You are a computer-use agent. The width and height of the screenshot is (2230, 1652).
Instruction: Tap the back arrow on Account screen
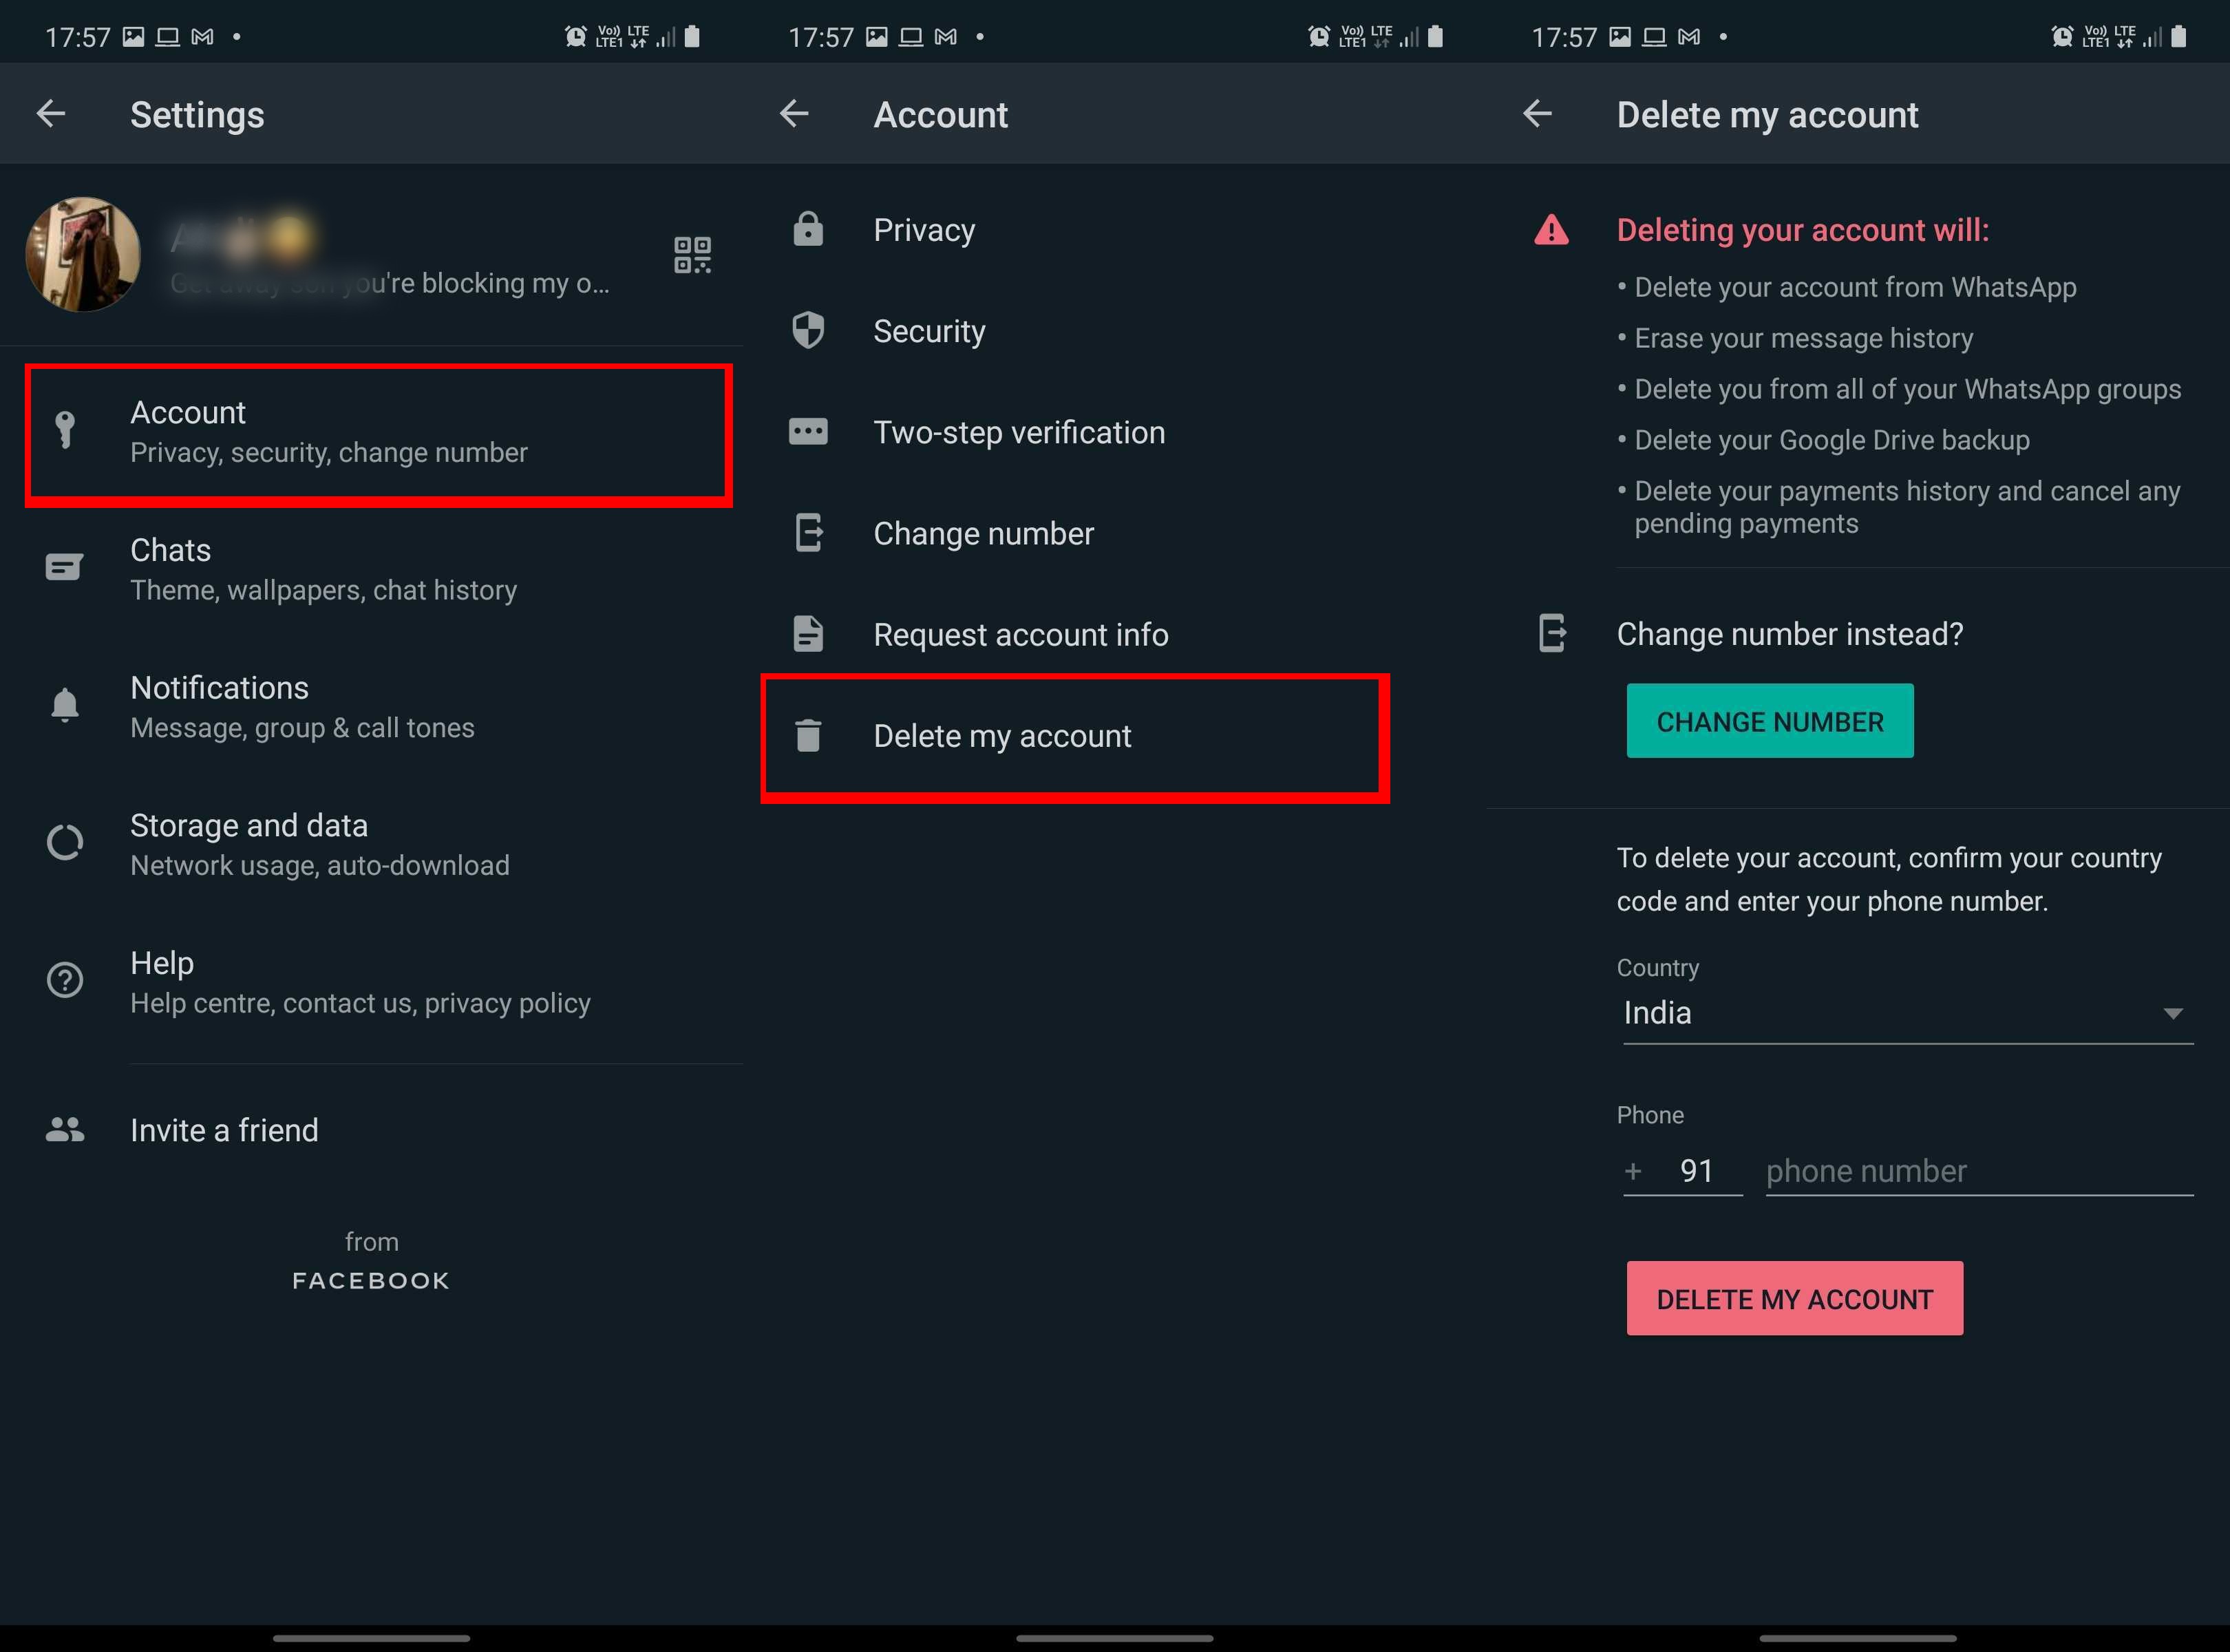click(x=794, y=114)
